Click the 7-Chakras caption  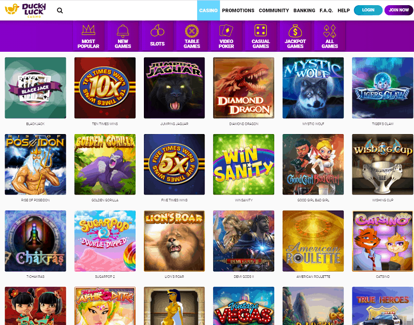35,277
